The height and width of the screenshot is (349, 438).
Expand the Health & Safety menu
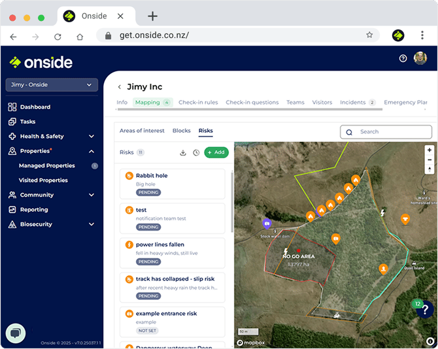[x=92, y=136]
